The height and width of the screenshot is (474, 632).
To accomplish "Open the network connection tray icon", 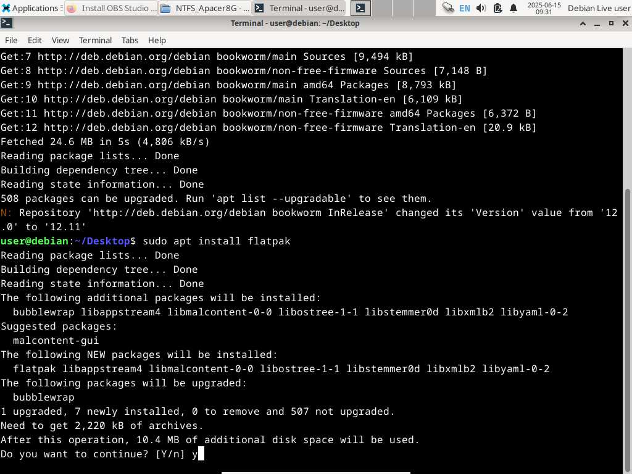I will coord(448,7).
